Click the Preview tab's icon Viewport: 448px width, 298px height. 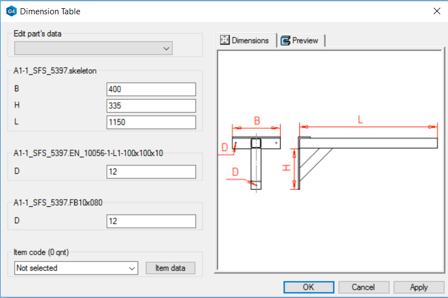[x=286, y=41]
